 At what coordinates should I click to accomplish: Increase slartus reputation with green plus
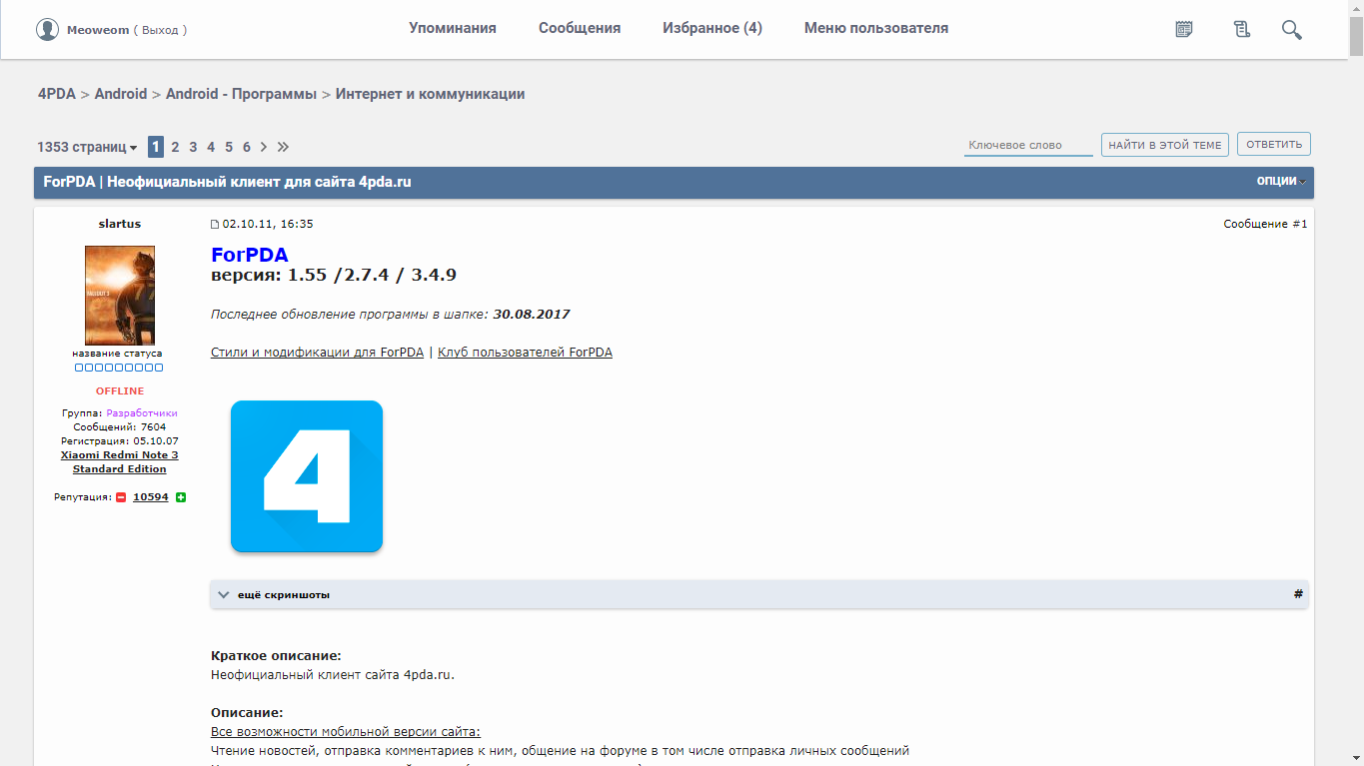[181, 497]
